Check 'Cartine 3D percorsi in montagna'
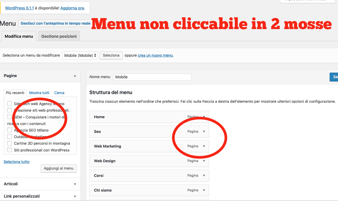 [x=10, y=143]
